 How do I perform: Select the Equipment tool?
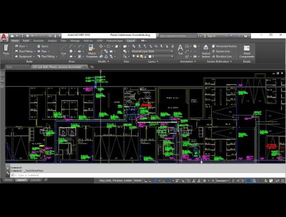point(24,57)
